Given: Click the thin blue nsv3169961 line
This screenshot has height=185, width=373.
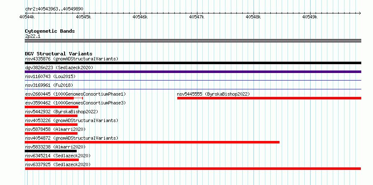Looking at the screenshot, I should [x=193, y=89].
